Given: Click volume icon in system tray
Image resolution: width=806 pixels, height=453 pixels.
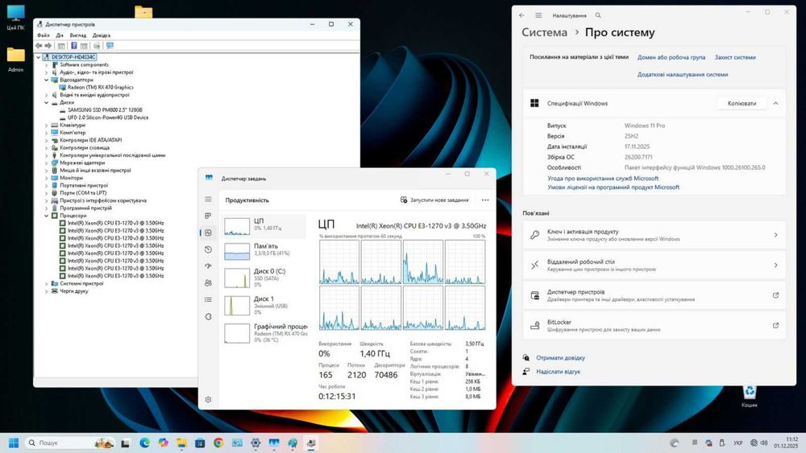Looking at the screenshot, I should click(x=764, y=443).
